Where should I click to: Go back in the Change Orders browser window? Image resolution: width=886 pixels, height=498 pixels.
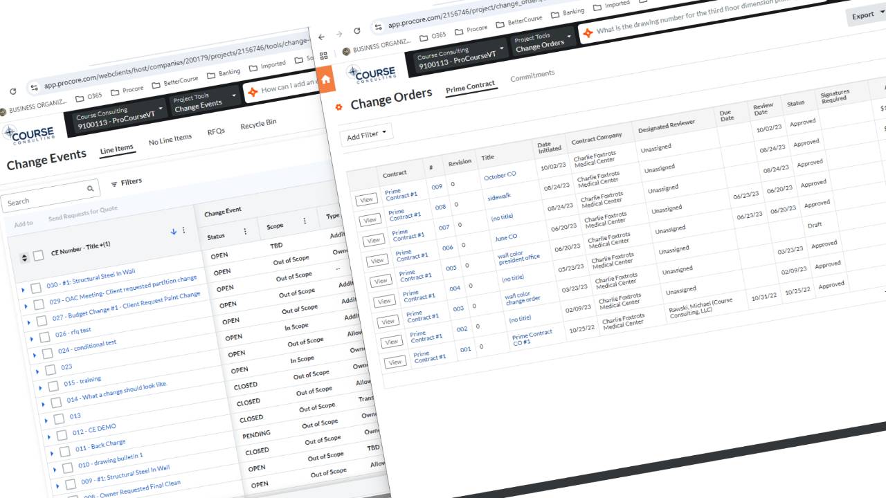click(x=322, y=37)
